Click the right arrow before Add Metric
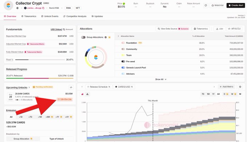 click(214, 87)
